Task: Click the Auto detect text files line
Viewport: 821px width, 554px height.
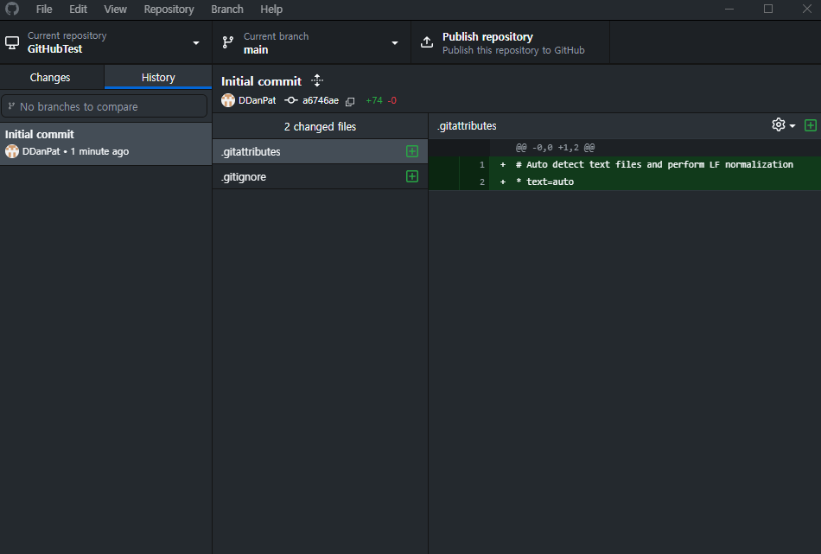Action: (654, 164)
